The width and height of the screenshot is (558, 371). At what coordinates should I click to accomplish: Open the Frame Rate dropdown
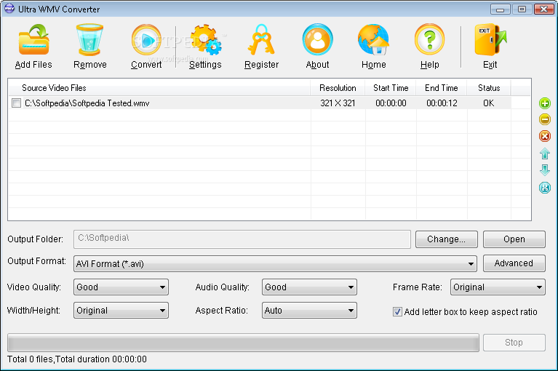pyautogui.click(x=498, y=287)
